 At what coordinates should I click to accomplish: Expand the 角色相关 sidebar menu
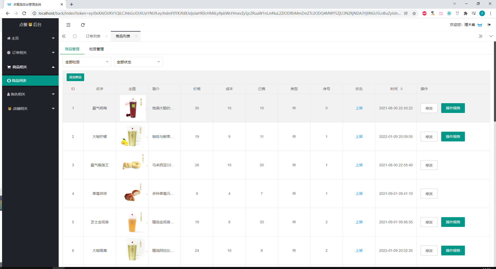[x=30, y=94]
